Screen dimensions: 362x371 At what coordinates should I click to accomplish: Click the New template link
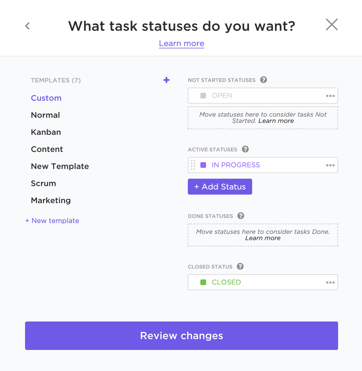(x=52, y=221)
